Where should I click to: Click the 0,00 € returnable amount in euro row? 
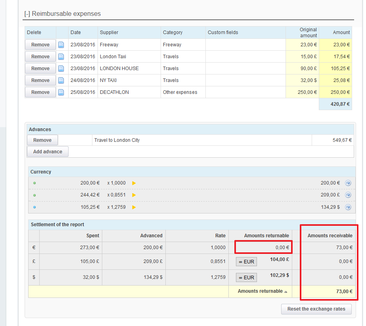coord(282,248)
